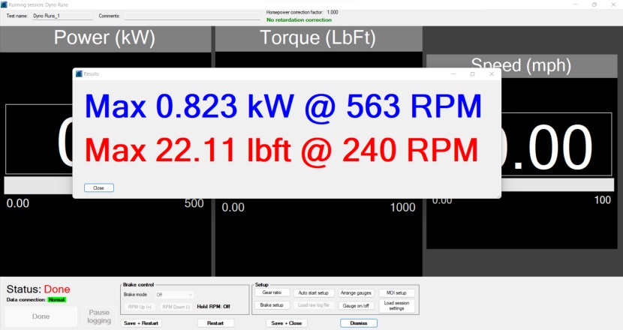Viewport: 623px width, 330px height.
Task: Click the RPM Up (+) button
Action: click(x=140, y=307)
